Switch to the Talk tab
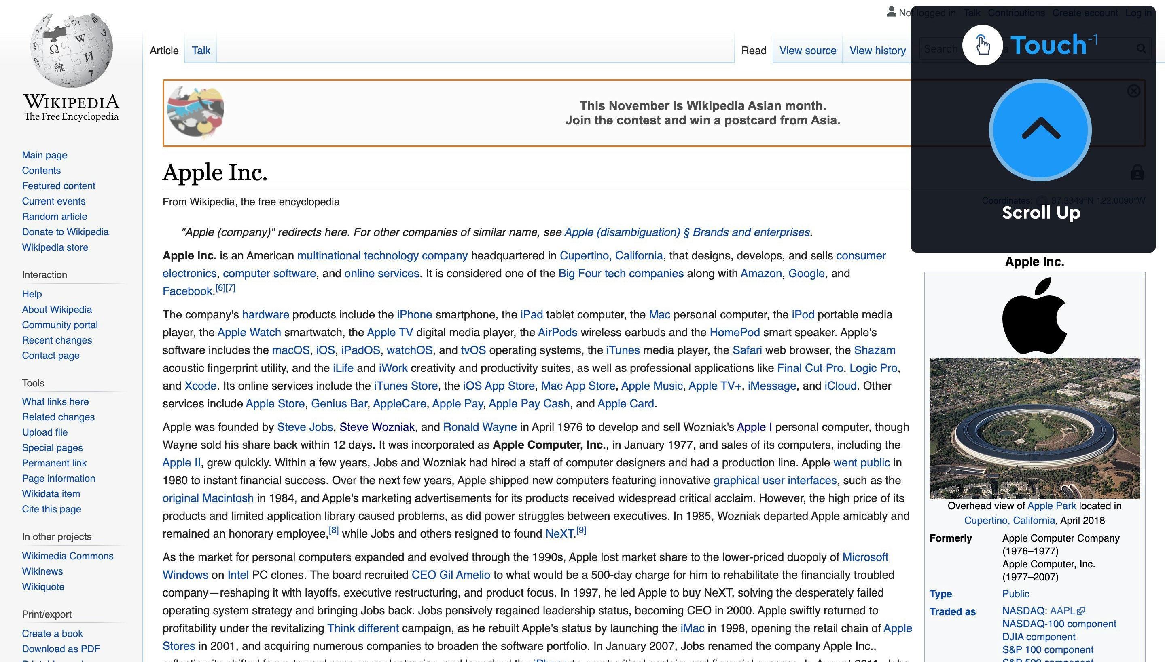 coord(201,51)
